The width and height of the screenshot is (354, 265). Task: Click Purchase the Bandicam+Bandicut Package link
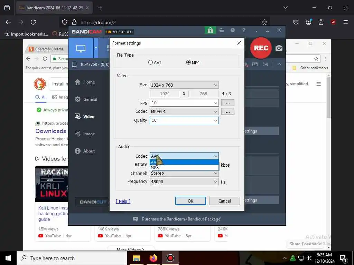pos(181,219)
